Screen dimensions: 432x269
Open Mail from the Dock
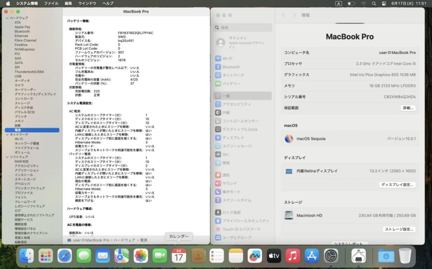[103, 256]
